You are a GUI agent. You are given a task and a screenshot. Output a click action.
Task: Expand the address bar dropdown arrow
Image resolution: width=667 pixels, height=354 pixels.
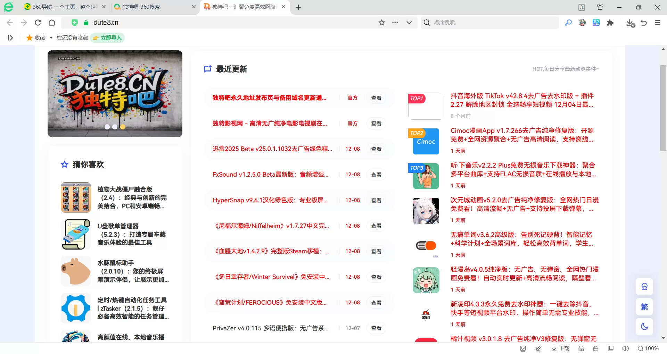pos(409,22)
